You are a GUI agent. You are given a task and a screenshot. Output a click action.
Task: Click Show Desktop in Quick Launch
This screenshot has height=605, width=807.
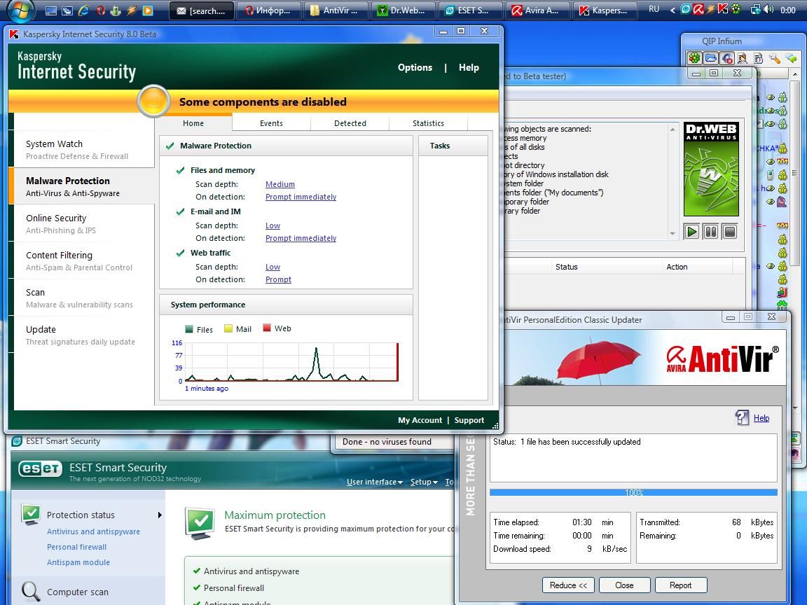(x=51, y=11)
